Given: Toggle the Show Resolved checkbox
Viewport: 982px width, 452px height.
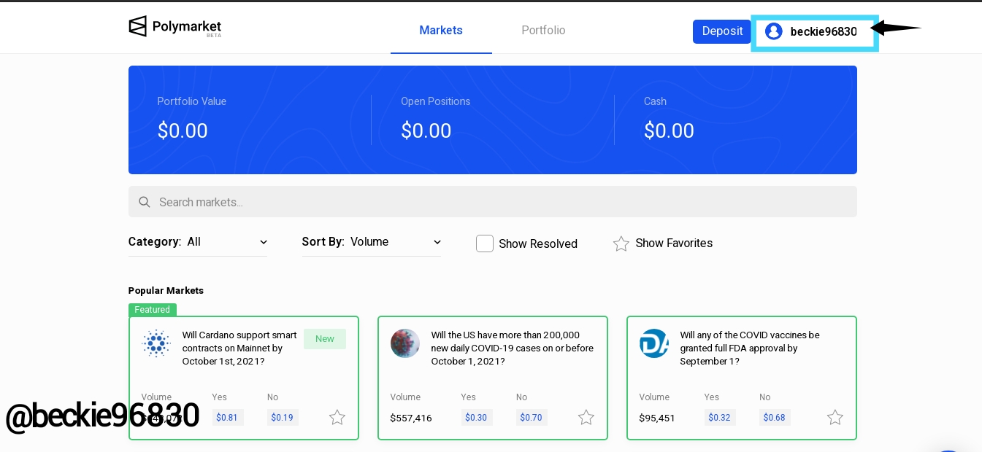Looking at the screenshot, I should tap(485, 243).
